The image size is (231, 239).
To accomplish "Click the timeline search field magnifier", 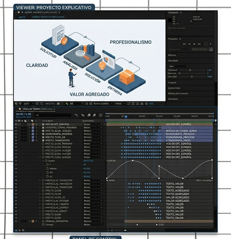I will [37, 115].
